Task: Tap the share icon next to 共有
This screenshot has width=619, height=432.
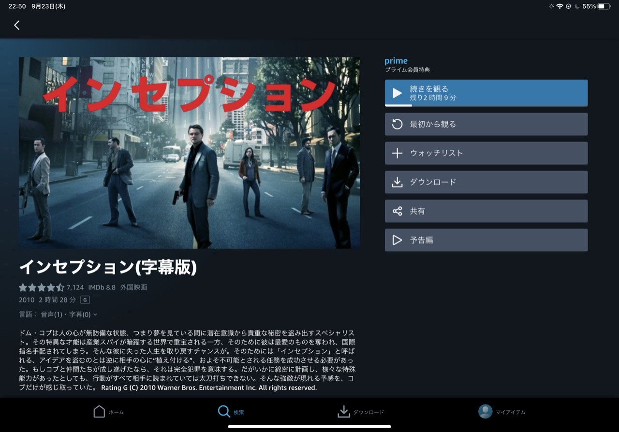Action: click(397, 211)
